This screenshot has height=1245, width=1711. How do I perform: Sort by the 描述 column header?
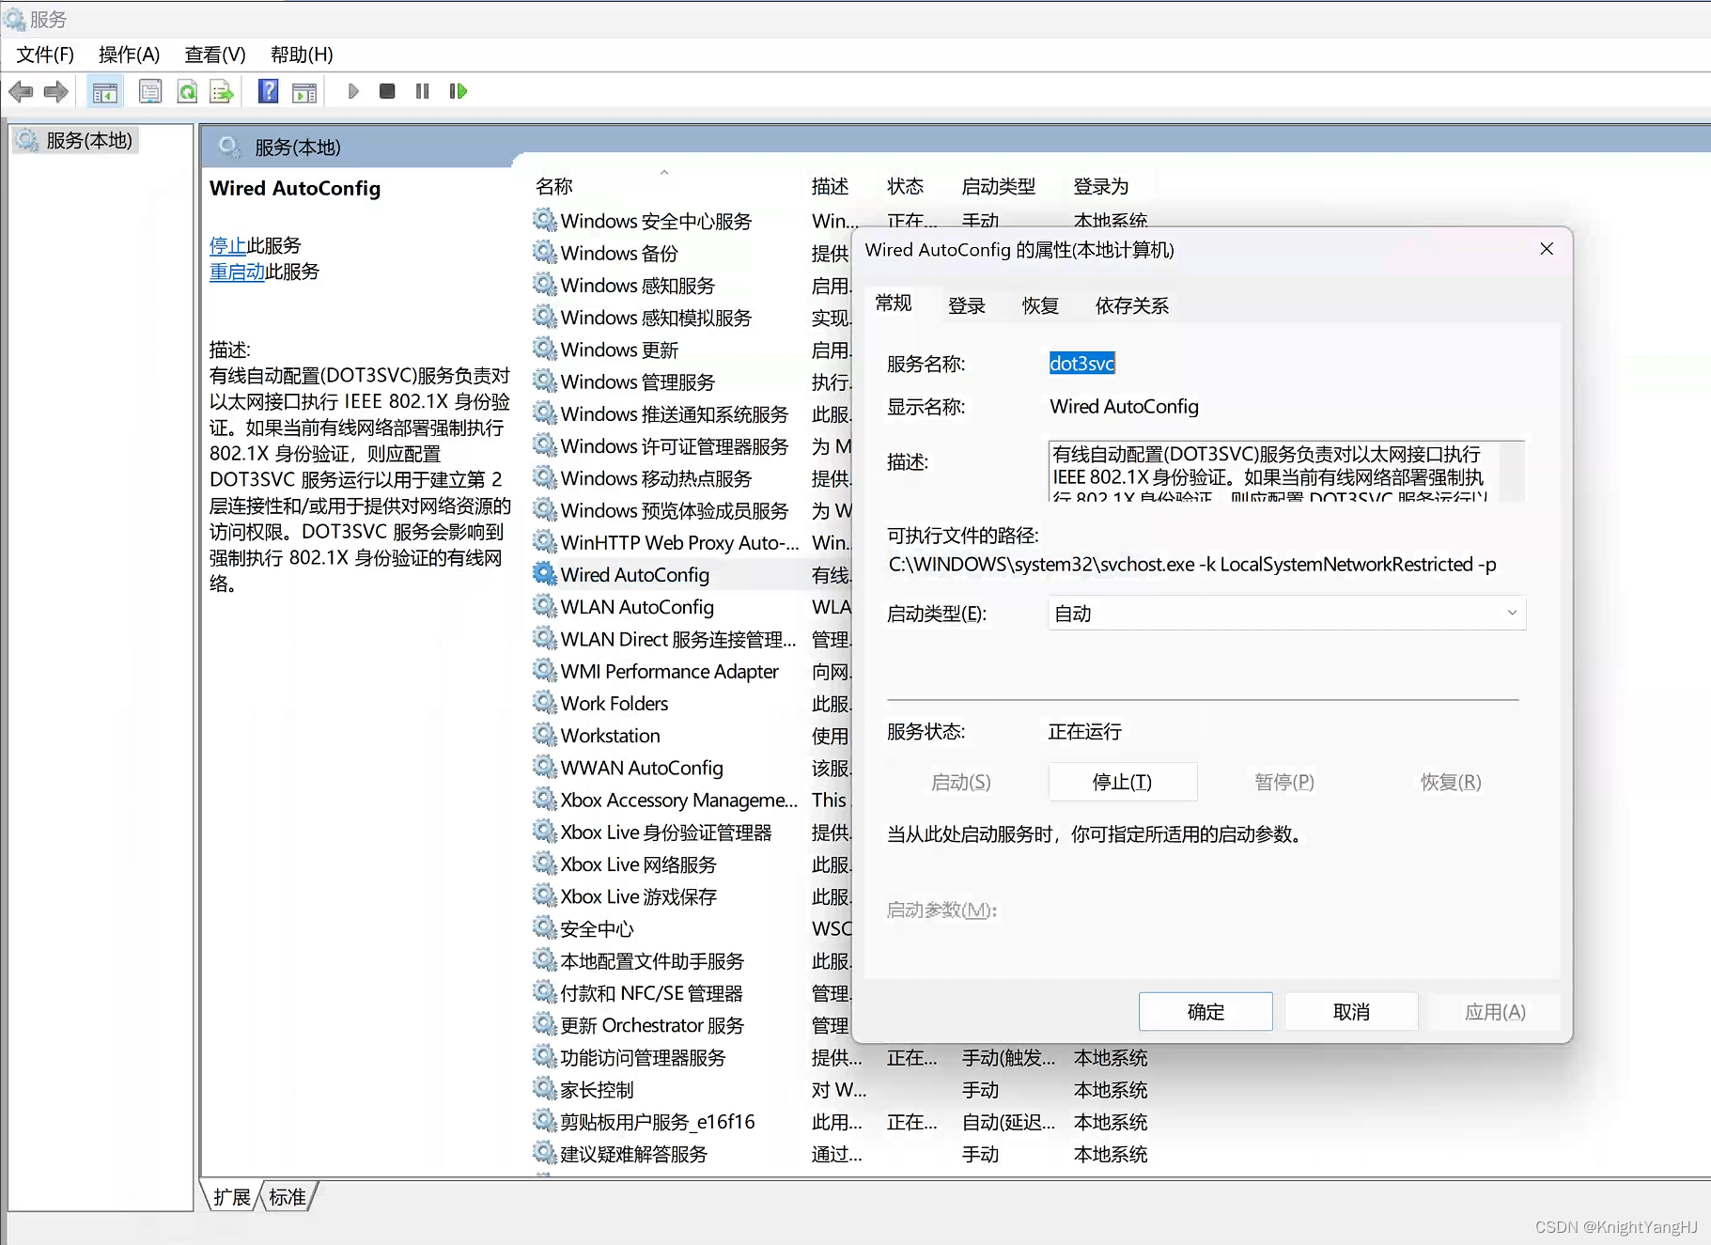(x=830, y=186)
